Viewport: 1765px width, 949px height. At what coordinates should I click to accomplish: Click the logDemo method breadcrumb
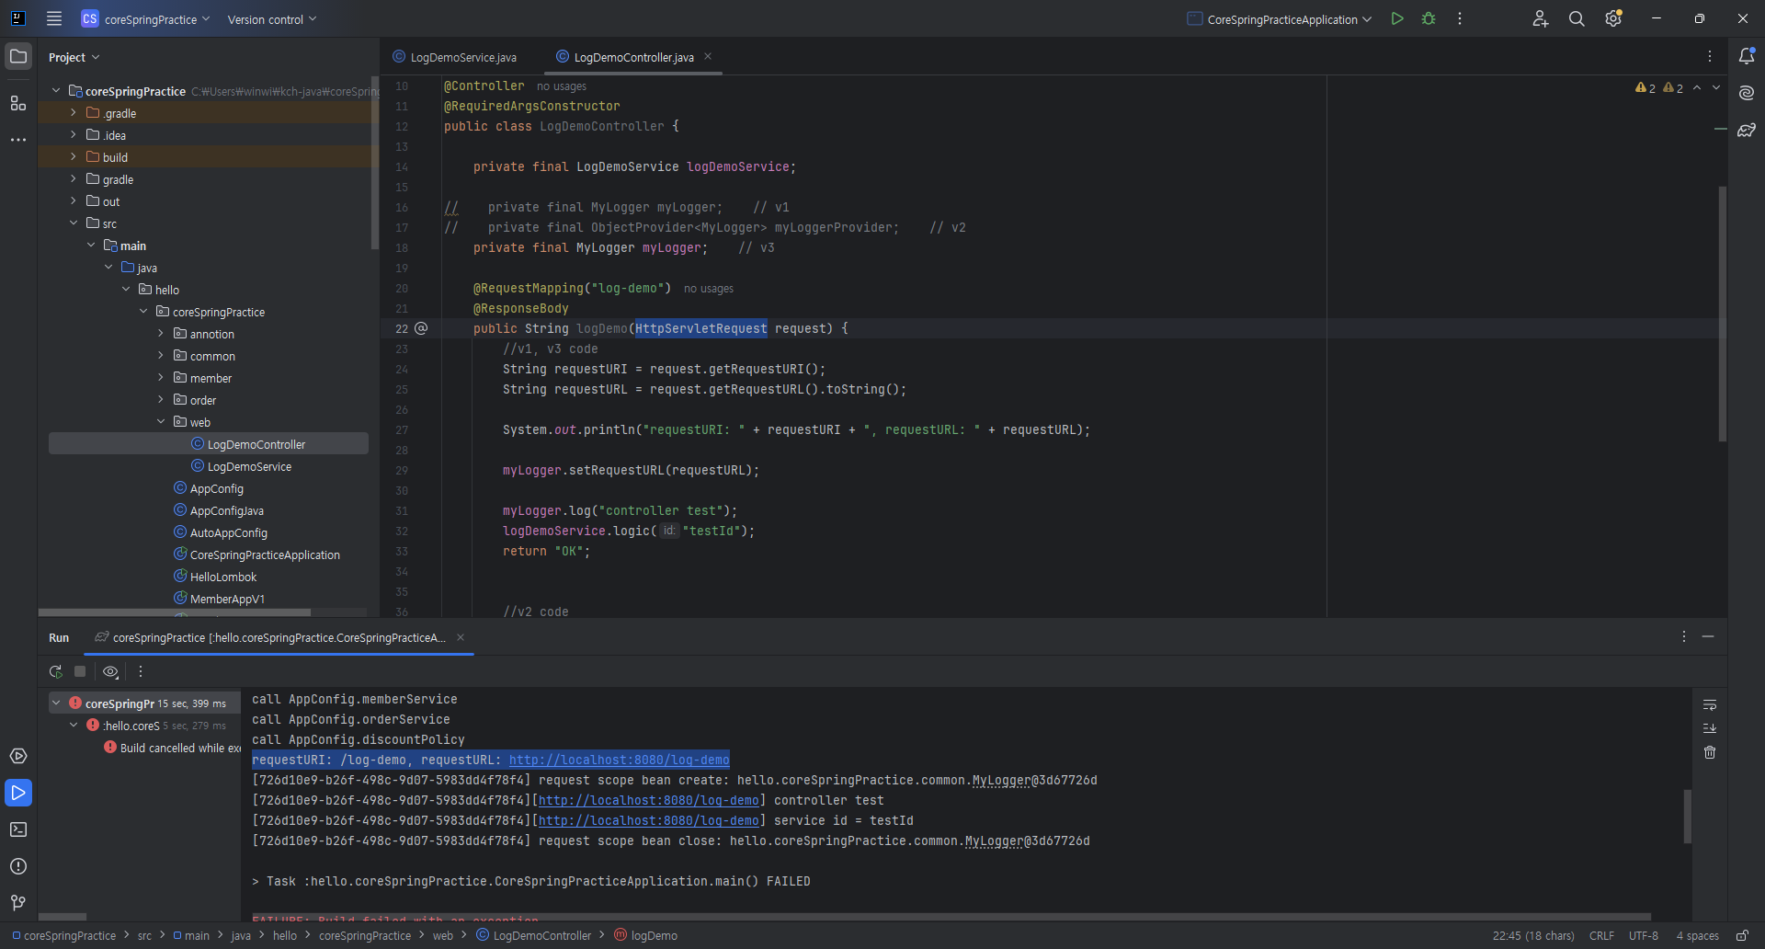pyautogui.click(x=646, y=935)
